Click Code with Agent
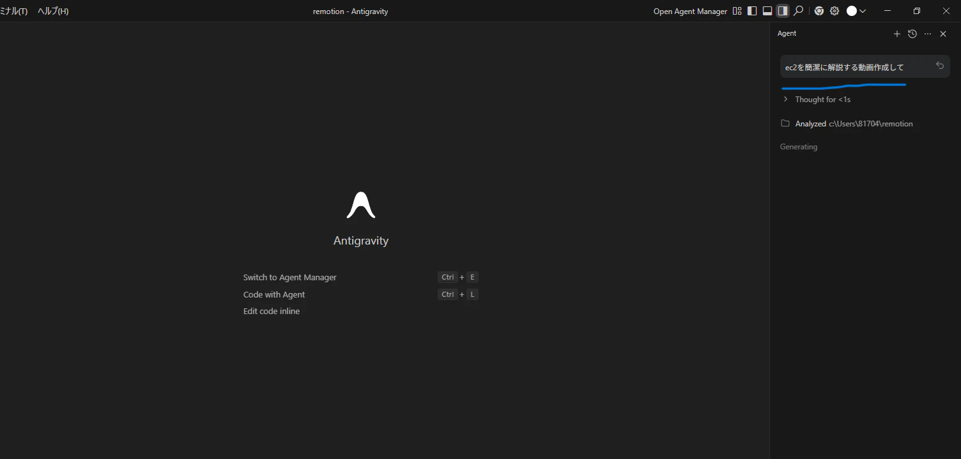The height and width of the screenshot is (459, 961). point(274,294)
